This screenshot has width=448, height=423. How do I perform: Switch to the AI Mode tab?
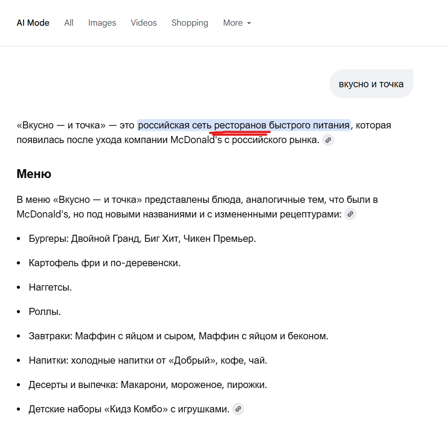click(33, 23)
